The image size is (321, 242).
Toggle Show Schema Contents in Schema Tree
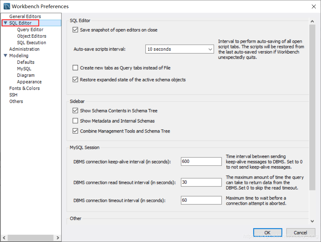point(75,111)
